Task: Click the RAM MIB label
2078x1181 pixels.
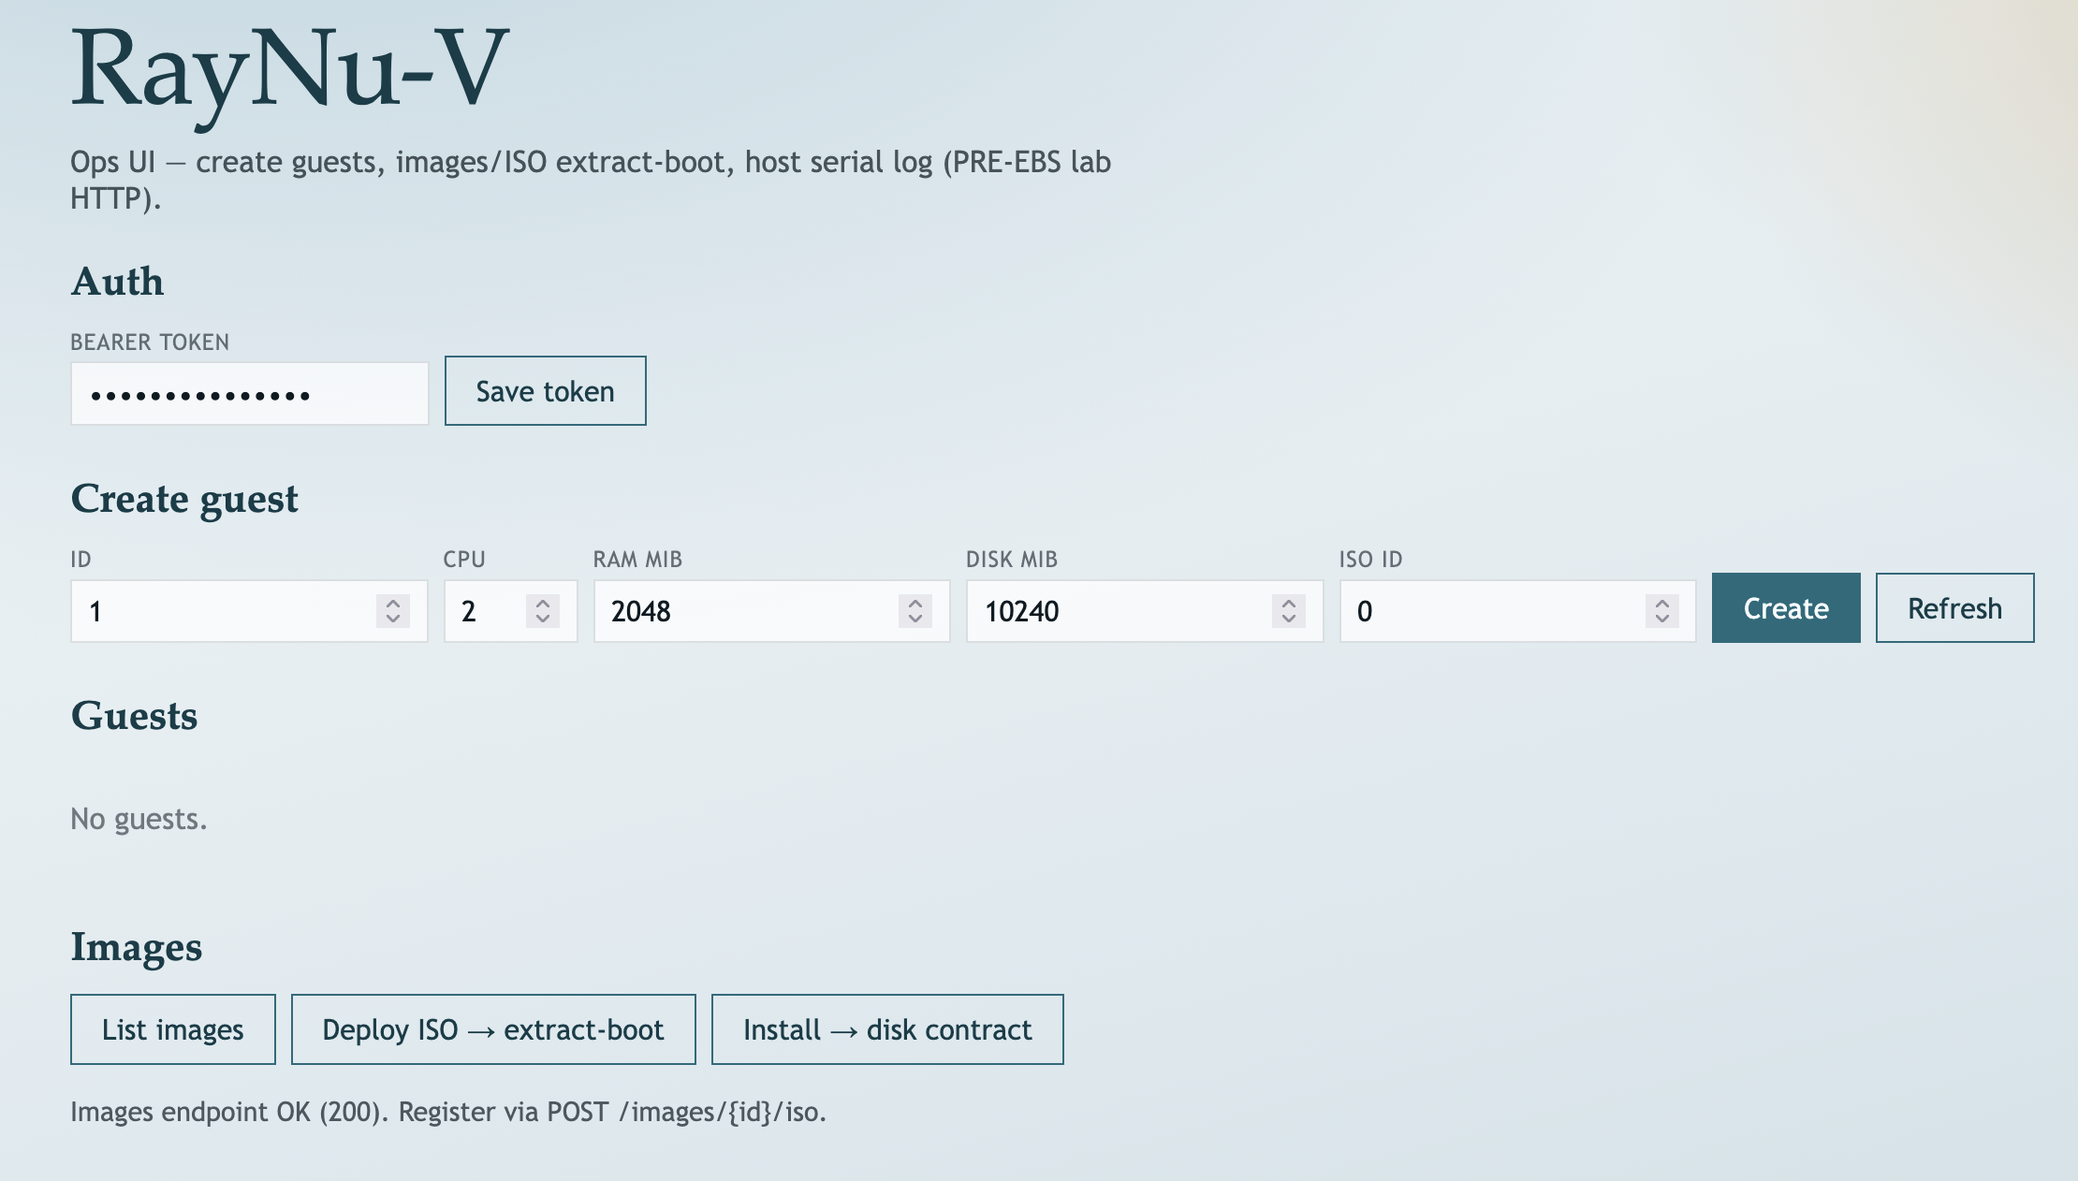Action: (637, 560)
